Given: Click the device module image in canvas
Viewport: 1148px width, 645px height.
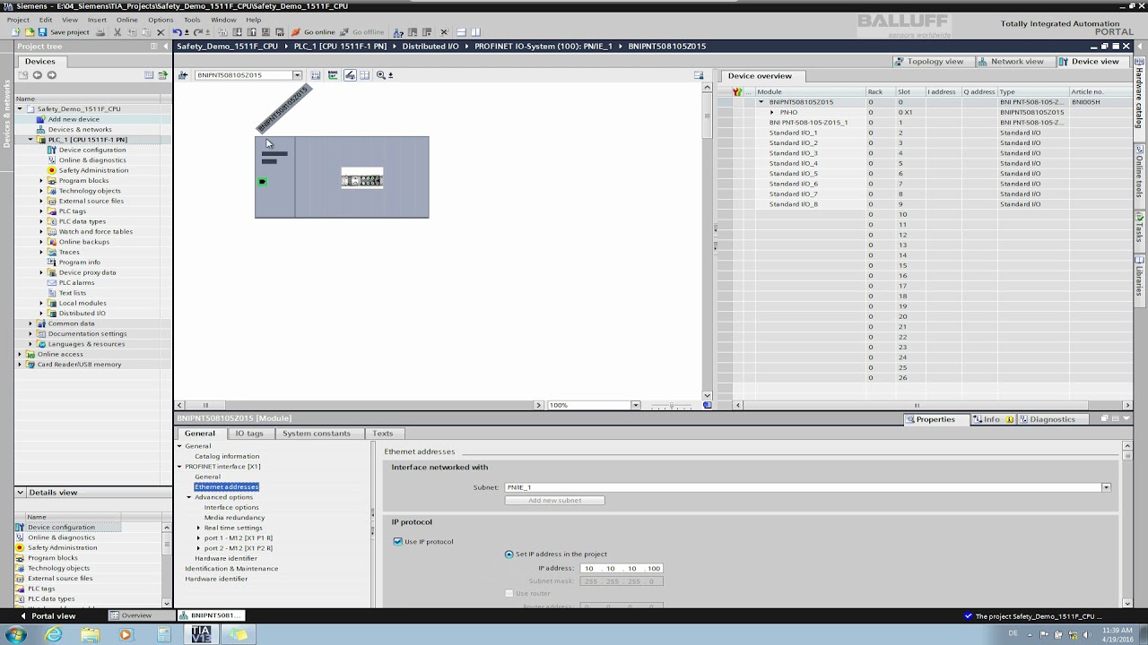Looking at the screenshot, I should [362, 178].
